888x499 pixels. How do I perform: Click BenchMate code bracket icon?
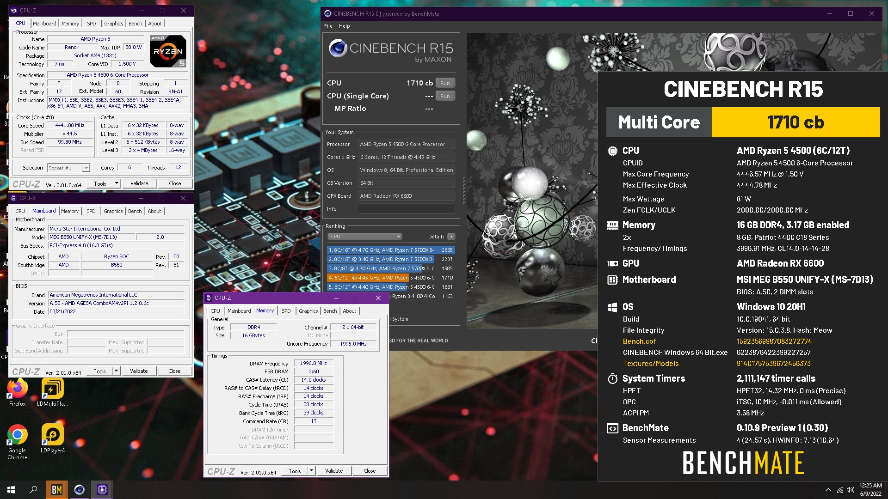[612, 428]
